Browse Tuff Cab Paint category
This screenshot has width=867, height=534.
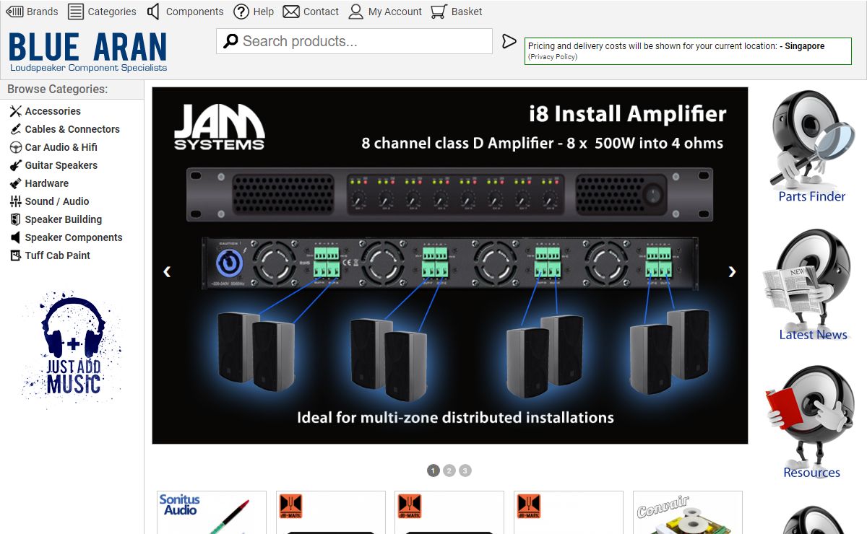(x=50, y=255)
